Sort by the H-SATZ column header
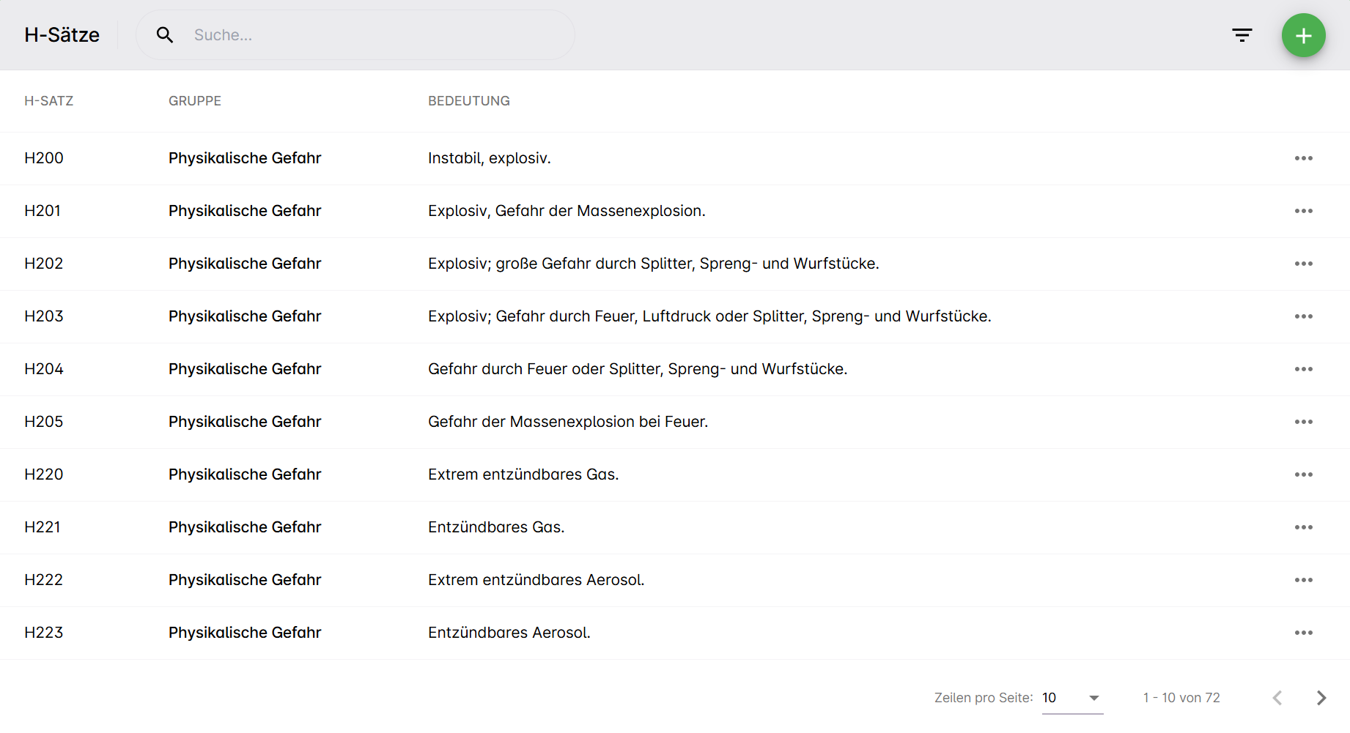This screenshot has width=1350, height=733. pyautogui.click(x=49, y=101)
